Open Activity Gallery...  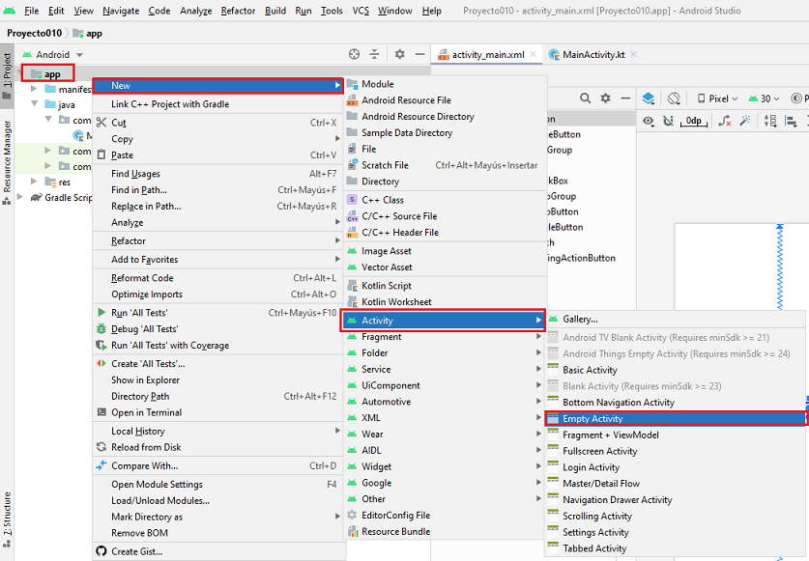(676, 320)
